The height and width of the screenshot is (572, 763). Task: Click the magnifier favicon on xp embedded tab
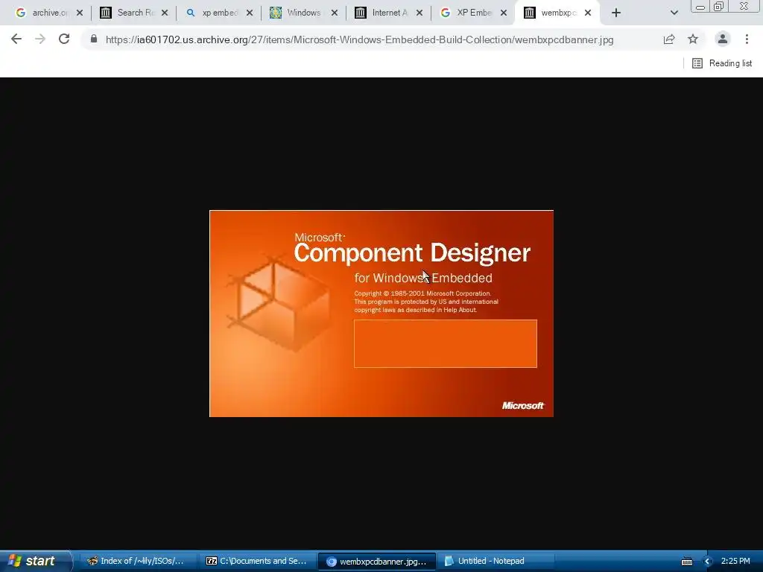(x=191, y=13)
